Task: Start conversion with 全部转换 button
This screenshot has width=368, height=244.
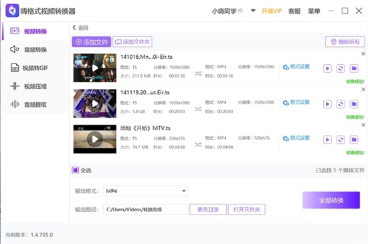Action: 331,200
